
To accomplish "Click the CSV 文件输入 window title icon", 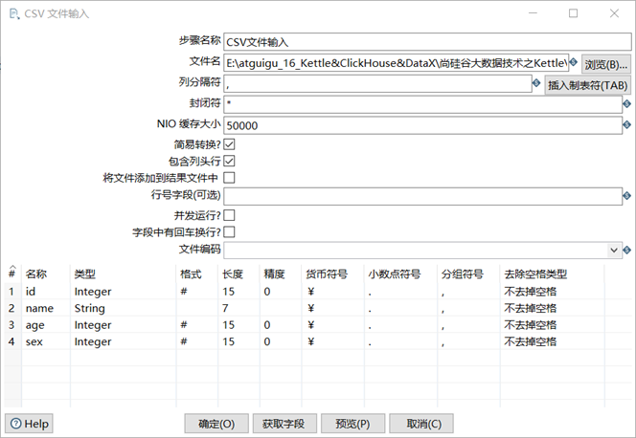I will [14, 13].
